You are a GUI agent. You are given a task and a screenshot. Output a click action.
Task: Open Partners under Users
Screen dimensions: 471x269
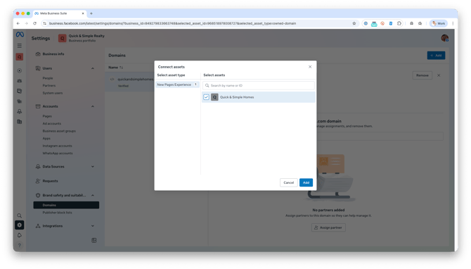[49, 85]
